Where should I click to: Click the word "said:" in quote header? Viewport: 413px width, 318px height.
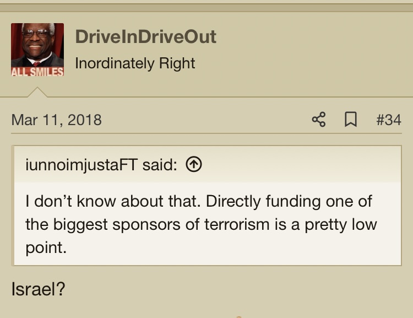(x=160, y=165)
